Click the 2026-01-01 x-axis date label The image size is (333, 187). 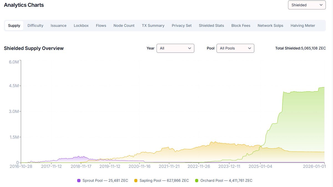(314, 166)
